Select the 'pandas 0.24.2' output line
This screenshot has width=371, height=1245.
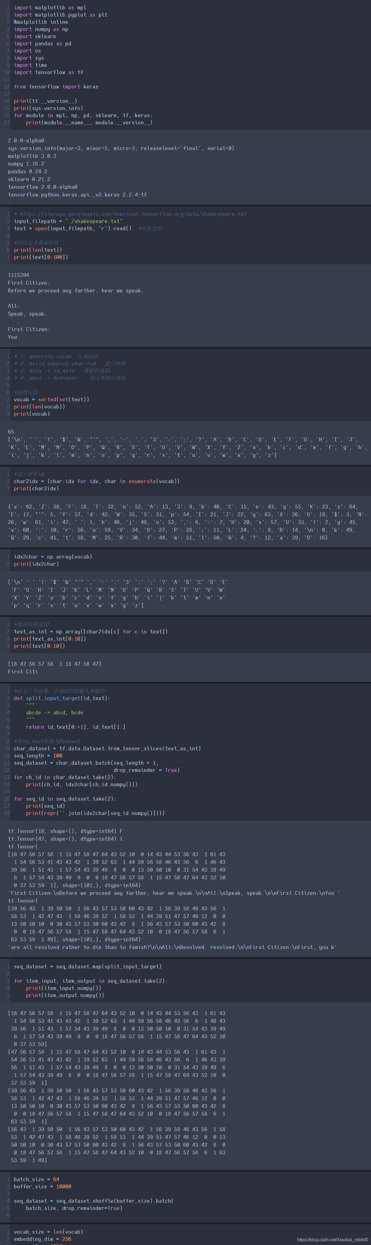point(28,172)
